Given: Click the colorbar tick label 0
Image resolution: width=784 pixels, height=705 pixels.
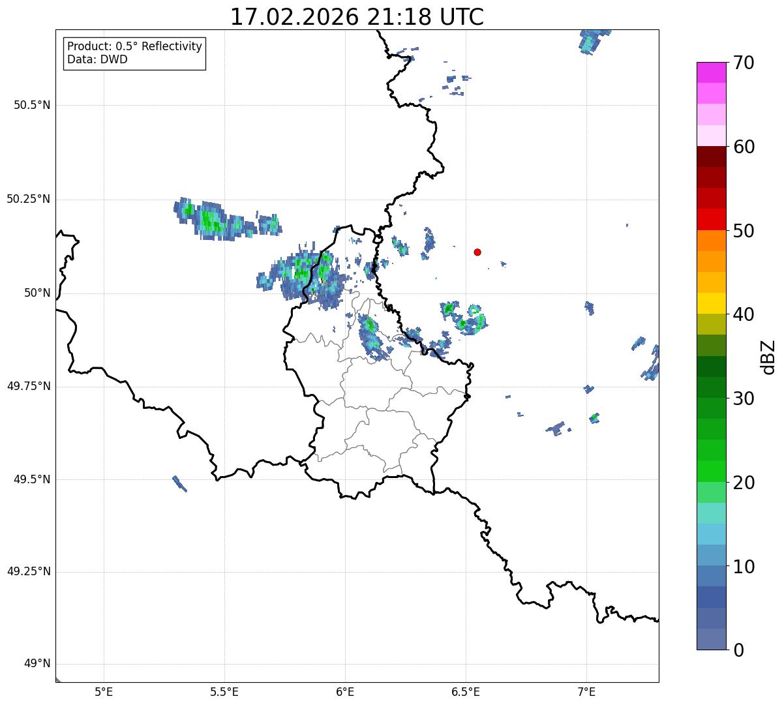Looking at the screenshot, I should 738,650.
